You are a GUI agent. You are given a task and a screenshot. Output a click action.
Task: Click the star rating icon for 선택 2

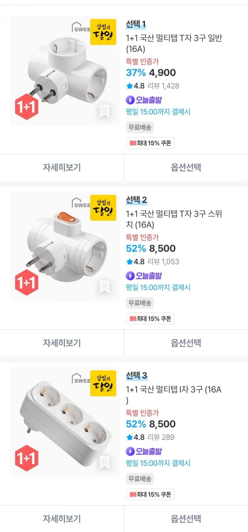pos(130,262)
